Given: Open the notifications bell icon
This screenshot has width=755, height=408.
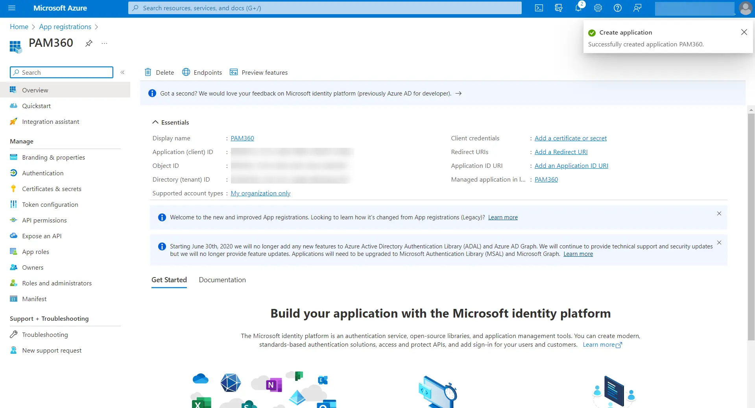Looking at the screenshot, I should [x=578, y=8].
